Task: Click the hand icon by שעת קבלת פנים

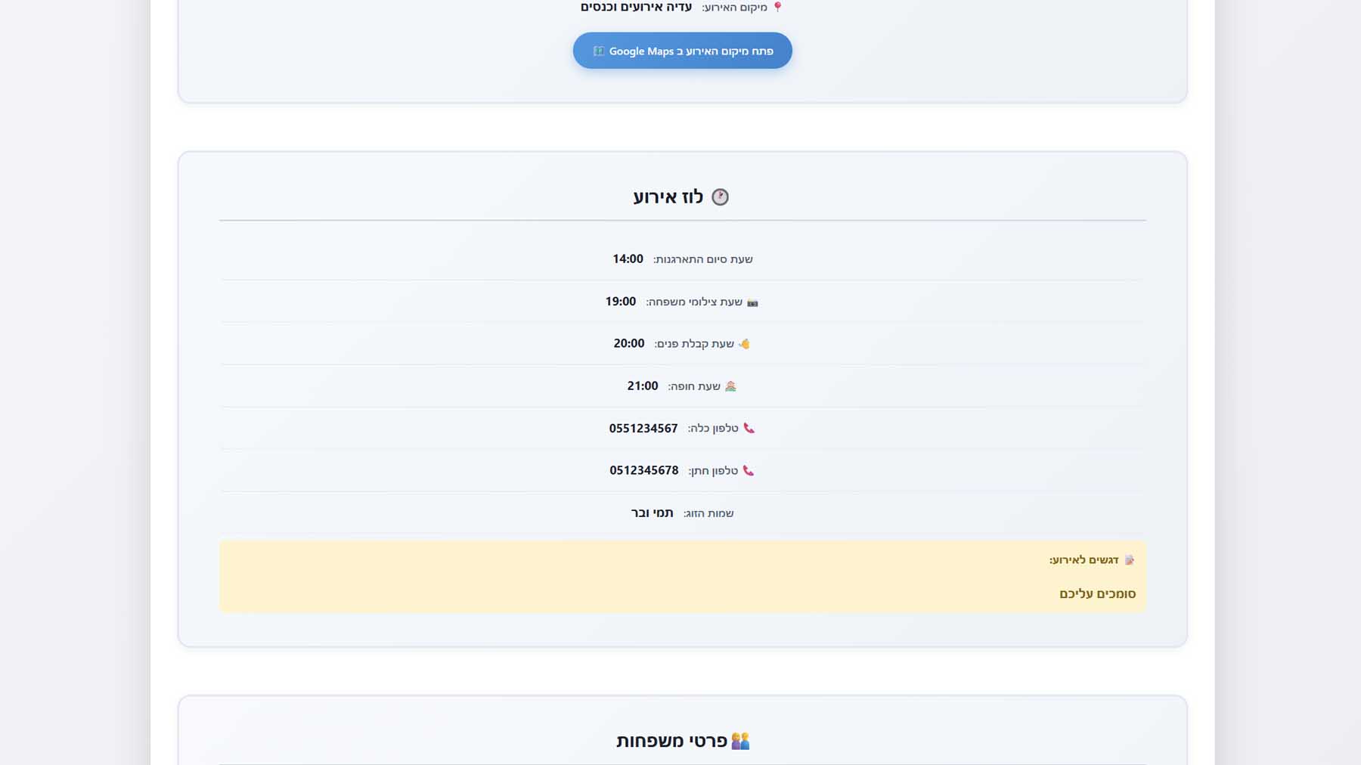Action: point(744,344)
